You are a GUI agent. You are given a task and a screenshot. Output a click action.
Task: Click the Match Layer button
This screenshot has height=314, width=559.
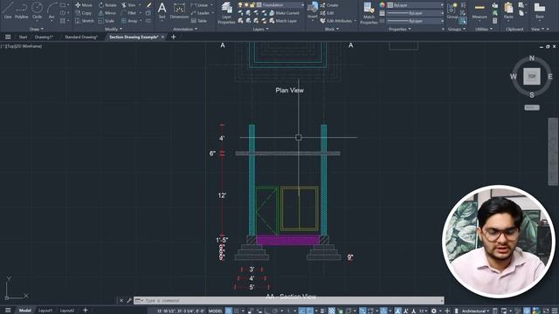[x=283, y=21]
